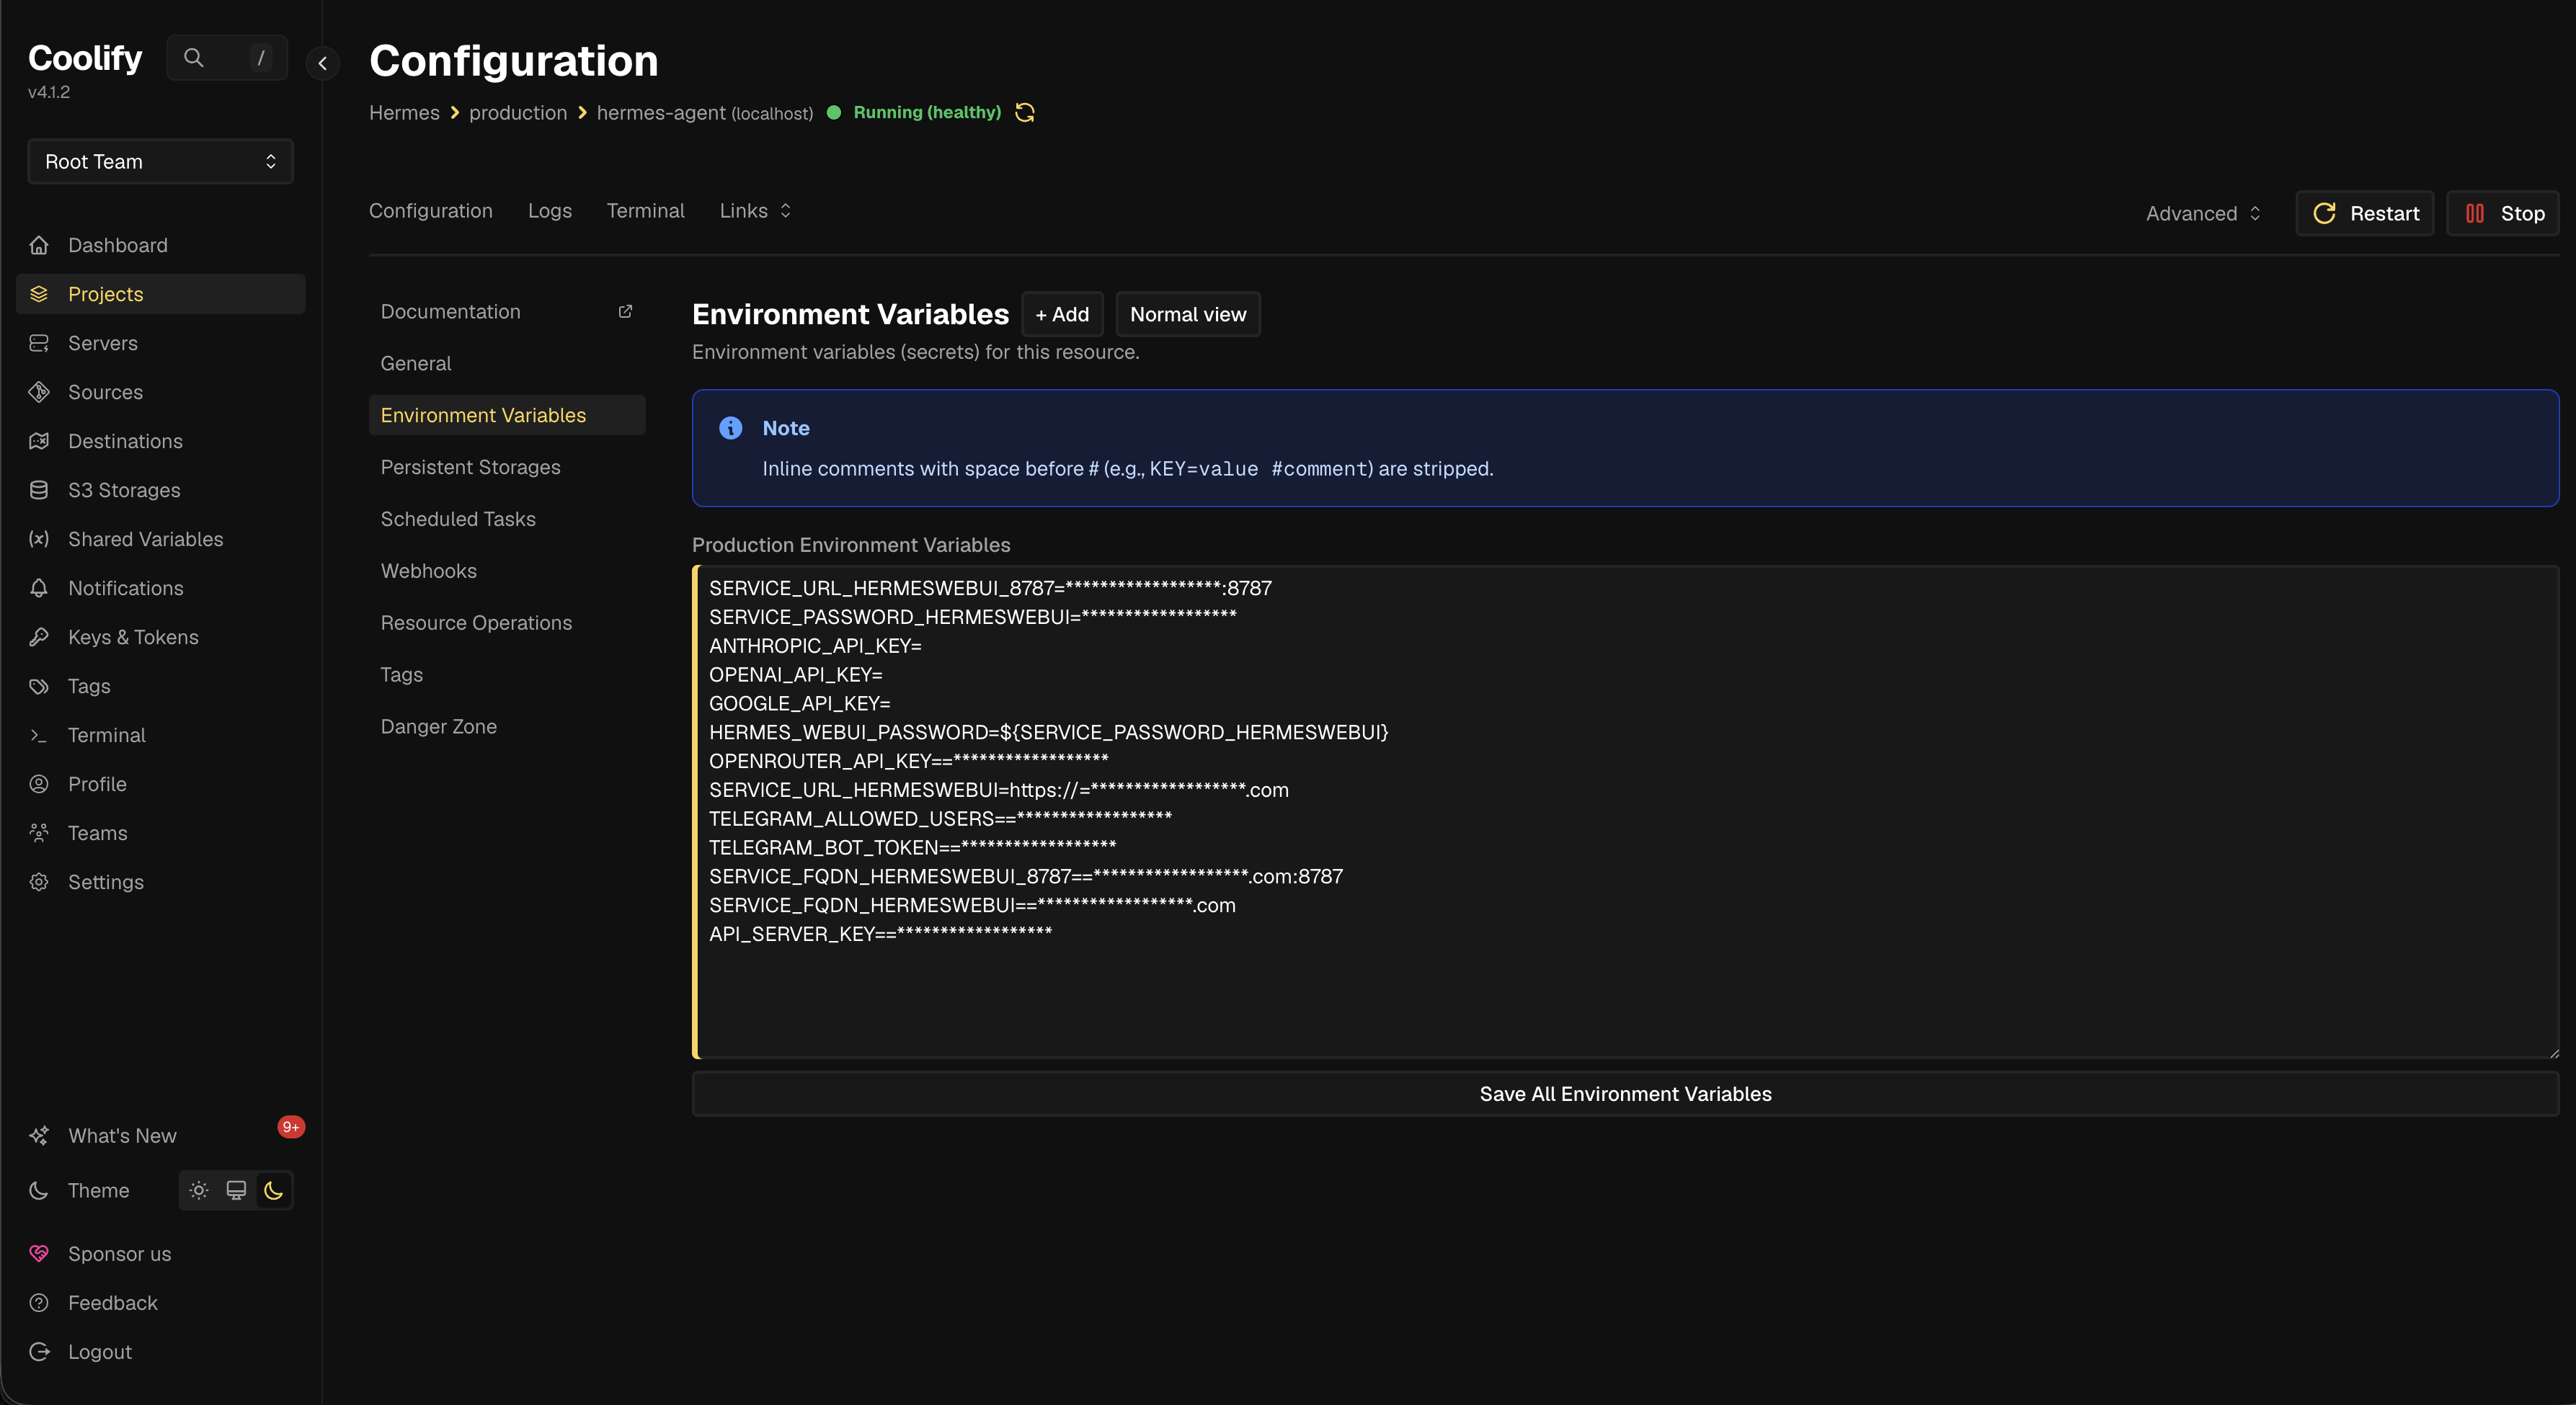Viewport: 2576px width, 1405px height.
Task: Open the Danger Zone section
Action: tap(507, 727)
